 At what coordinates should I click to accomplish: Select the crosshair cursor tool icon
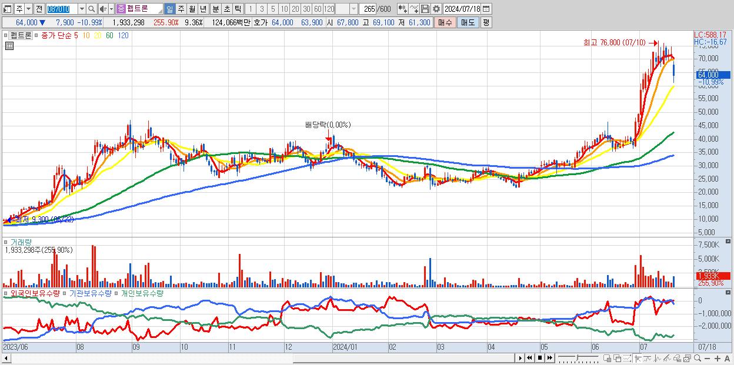point(638,358)
